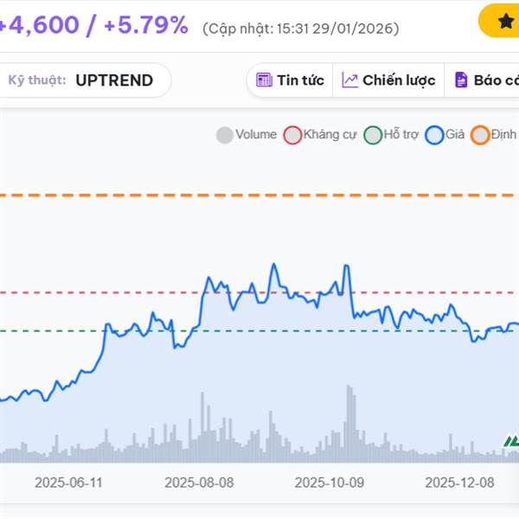Click the document icon beside Báo cáo
The height and width of the screenshot is (519, 519).
point(461,80)
